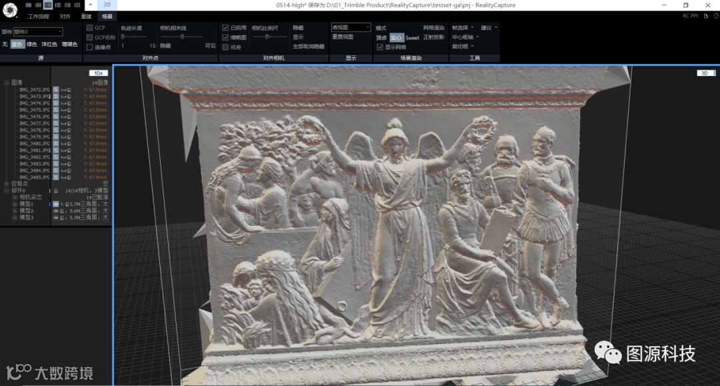720x386 pixels.
Task: Open the 裁切框 dropdown
Action: coord(463,47)
